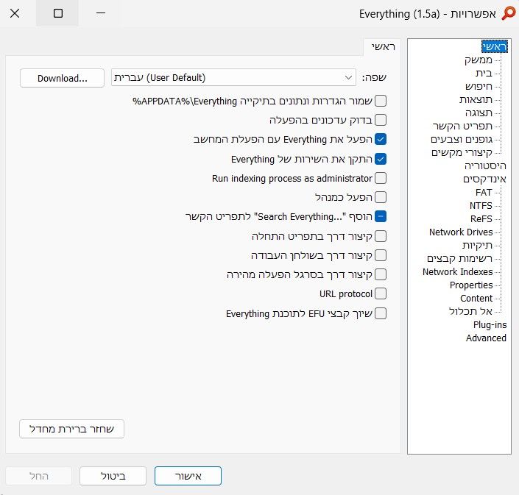This screenshot has width=519, height=495.
Task: Open תוצאות tree item
Action: 476,99
